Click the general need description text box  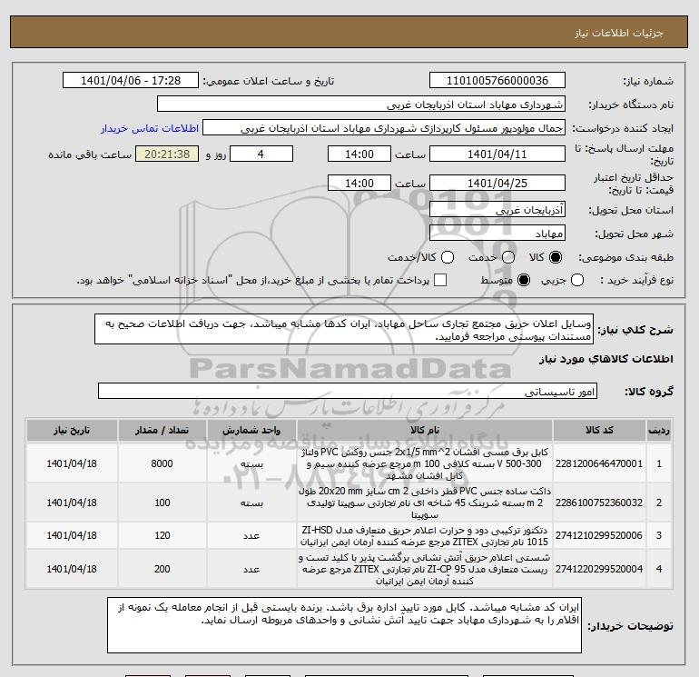(344, 329)
